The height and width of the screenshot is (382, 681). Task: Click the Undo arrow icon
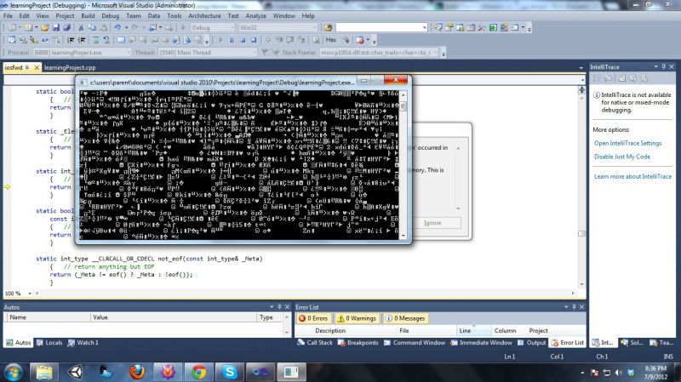click(x=117, y=27)
